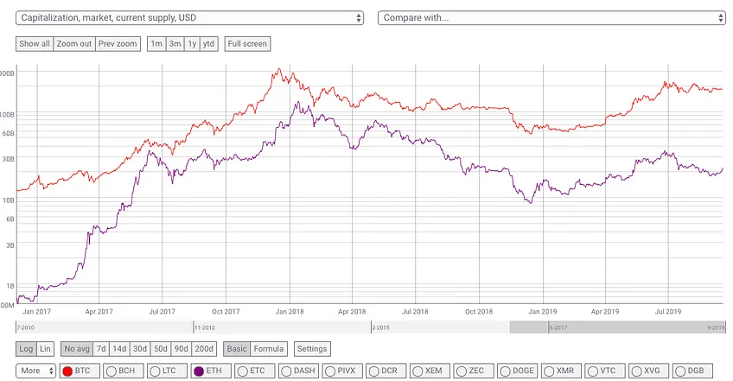This screenshot has width=733, height=381.
Task: Select the 30d averaging option
Action: coord(140,349)
